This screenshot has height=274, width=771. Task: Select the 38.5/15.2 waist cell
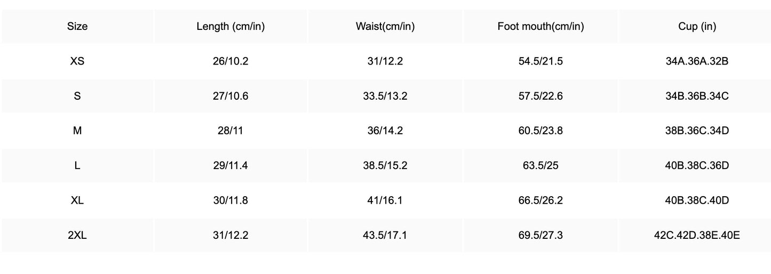[x=385, y=166]
